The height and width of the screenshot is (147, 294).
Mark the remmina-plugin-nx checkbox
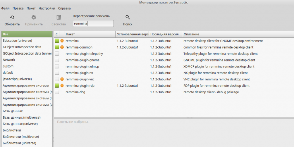coord(57,73)
